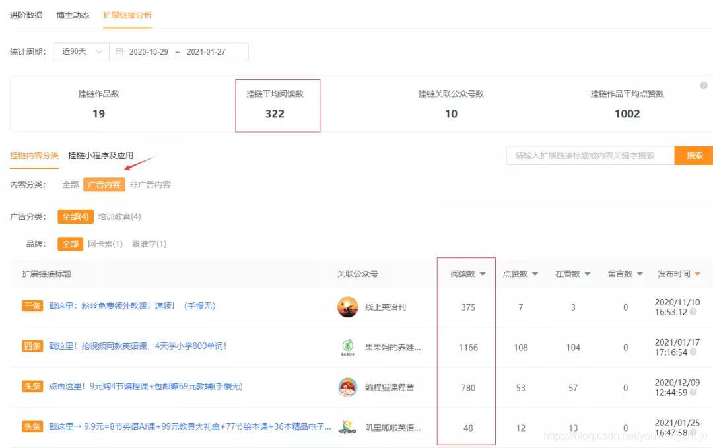Image resolution: width=713 pixels, height=448 pixels.
Task: Open 叽里呱啦英语 account avatar
Action: pyautogui.click(x=347, y=428)
